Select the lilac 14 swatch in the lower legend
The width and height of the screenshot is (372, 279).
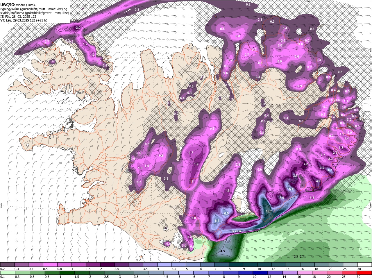pyautogui.click(x=290, y=273)
